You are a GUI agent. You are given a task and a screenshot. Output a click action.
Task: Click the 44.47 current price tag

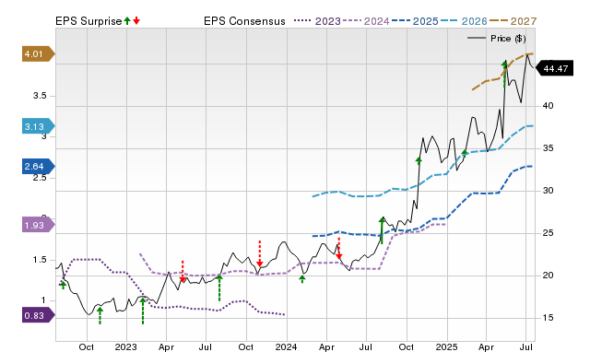point(553,68)
